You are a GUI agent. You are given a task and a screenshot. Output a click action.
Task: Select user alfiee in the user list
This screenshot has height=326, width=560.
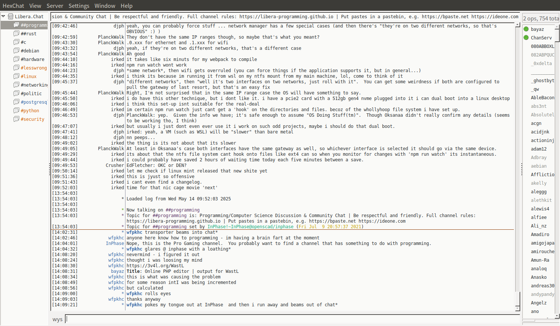(539, 217)
